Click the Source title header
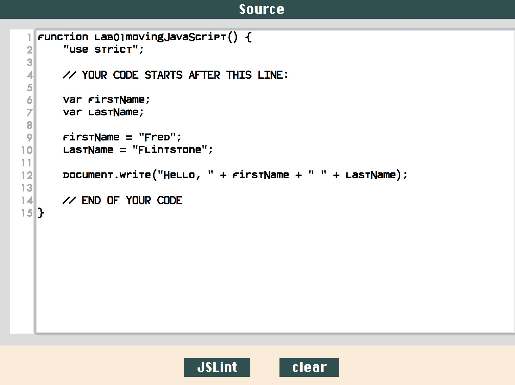515x385 pixels. (262, 9)
